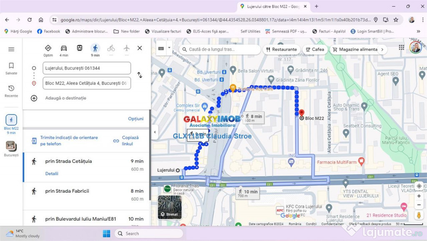Screen dimensions: 427x241
Task: Open weather widget Mostly cloudy
Action: pos(23,234)
